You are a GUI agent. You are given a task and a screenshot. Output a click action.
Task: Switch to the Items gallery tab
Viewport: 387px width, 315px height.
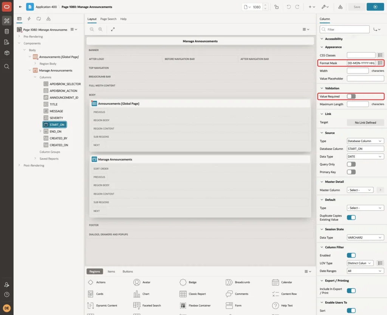click(111, 271)
